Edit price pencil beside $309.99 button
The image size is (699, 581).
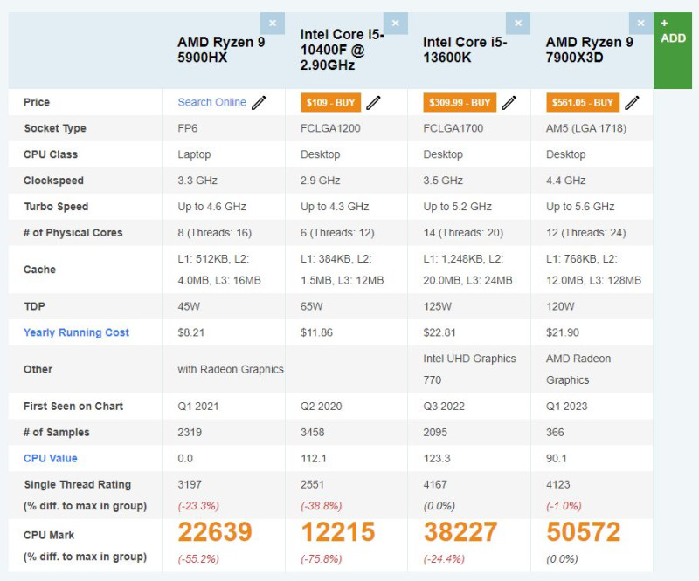click(x=509, y=102)
